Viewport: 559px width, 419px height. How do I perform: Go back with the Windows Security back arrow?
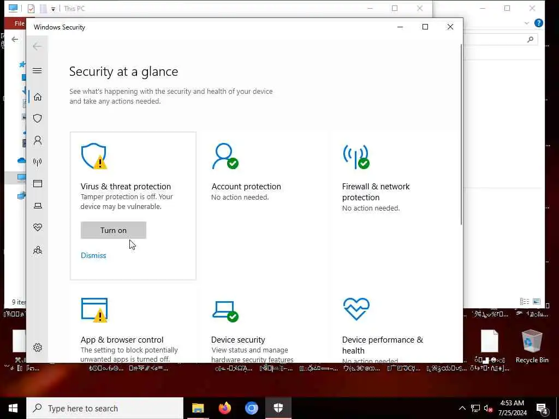coord(37,46)
